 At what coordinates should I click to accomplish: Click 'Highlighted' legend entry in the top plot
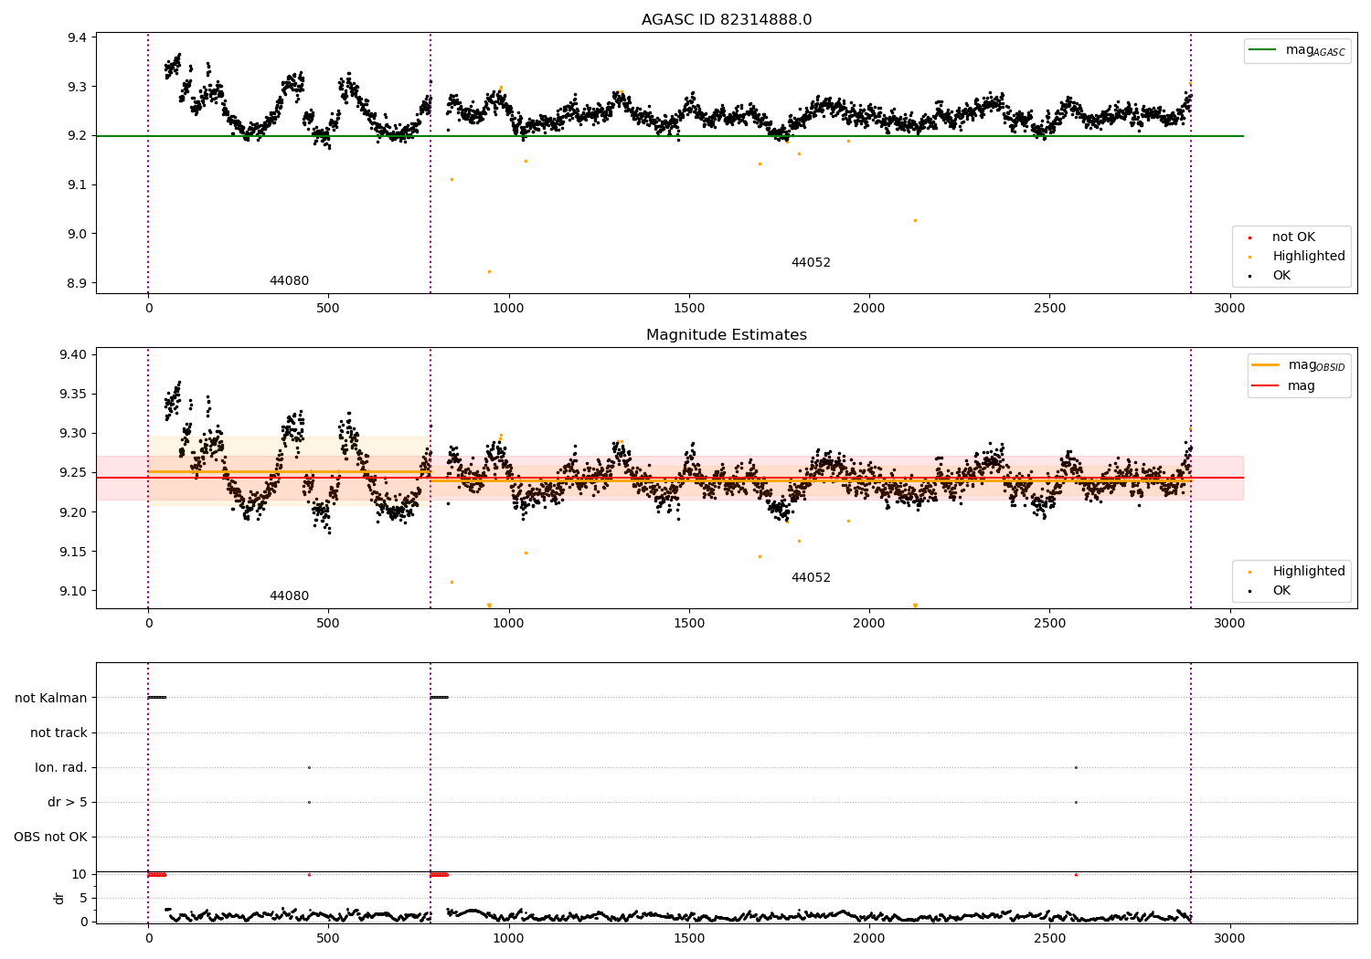[x=1295, y=257]
